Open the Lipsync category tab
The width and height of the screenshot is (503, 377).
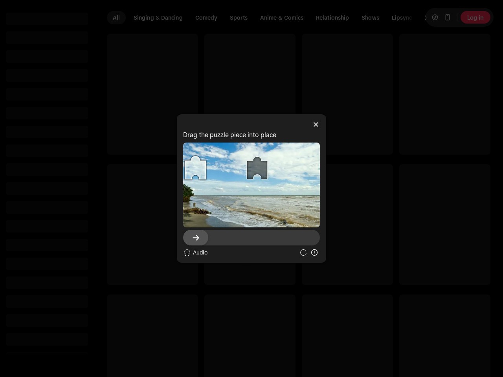coord(402,18)
